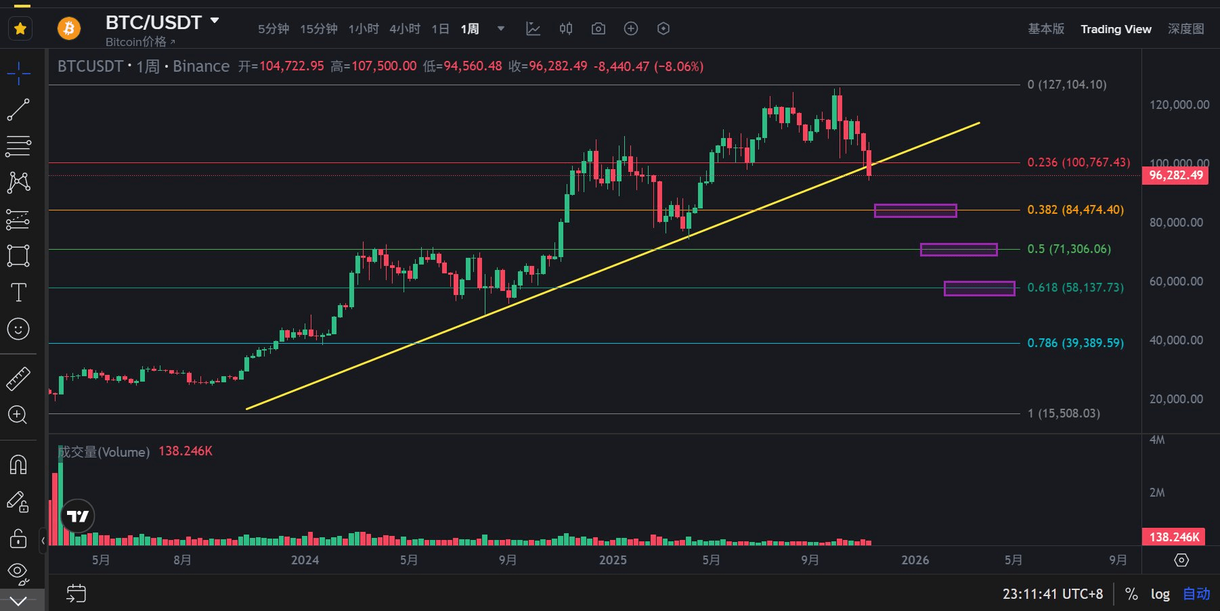Image resolution: width=1220 pixels, height=611 pixels.
Task: Open the emoji icons tool
Action: point(18,329)
